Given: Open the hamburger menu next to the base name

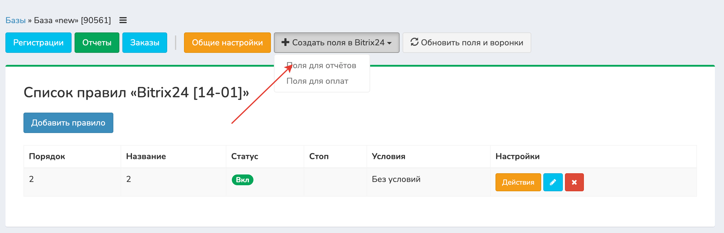Looking at the screenshot, I should [x=123, y=20].
